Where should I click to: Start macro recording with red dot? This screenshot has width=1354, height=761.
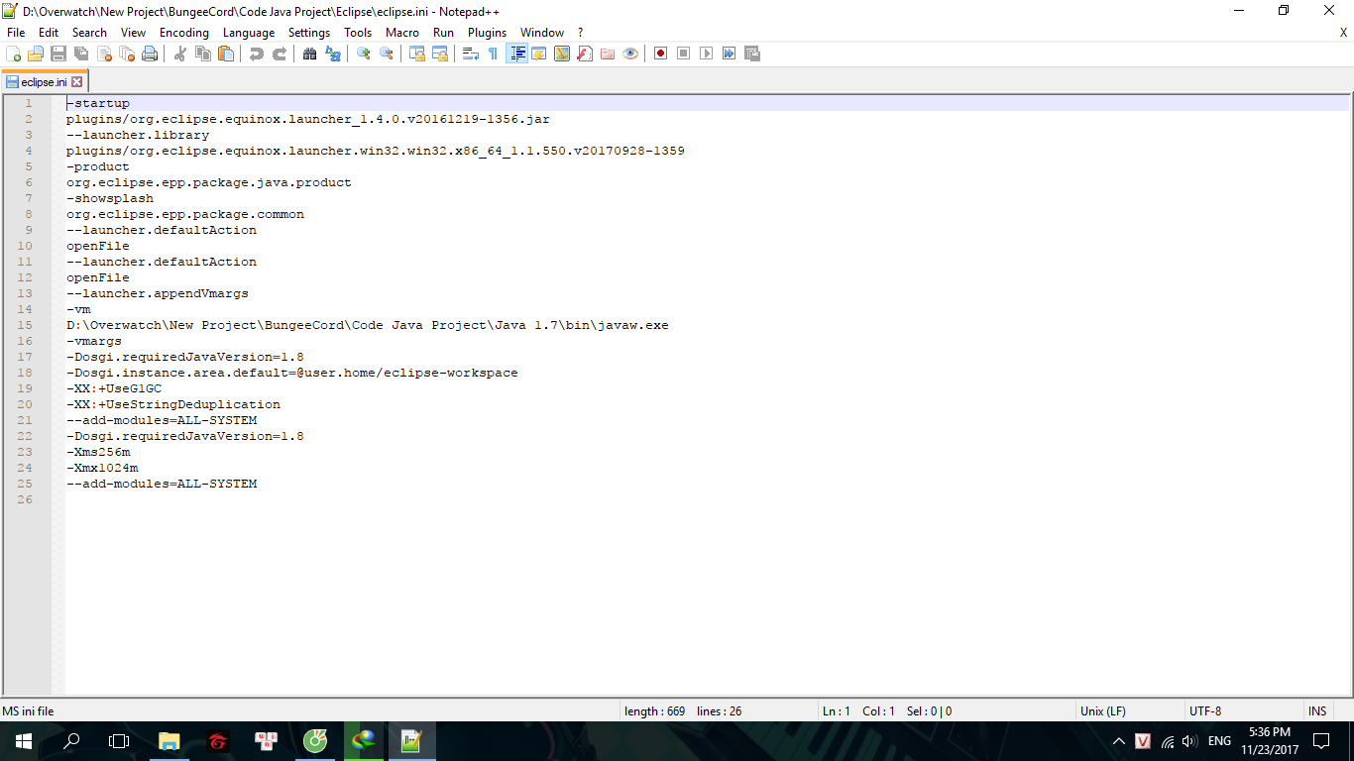point(661,54)
